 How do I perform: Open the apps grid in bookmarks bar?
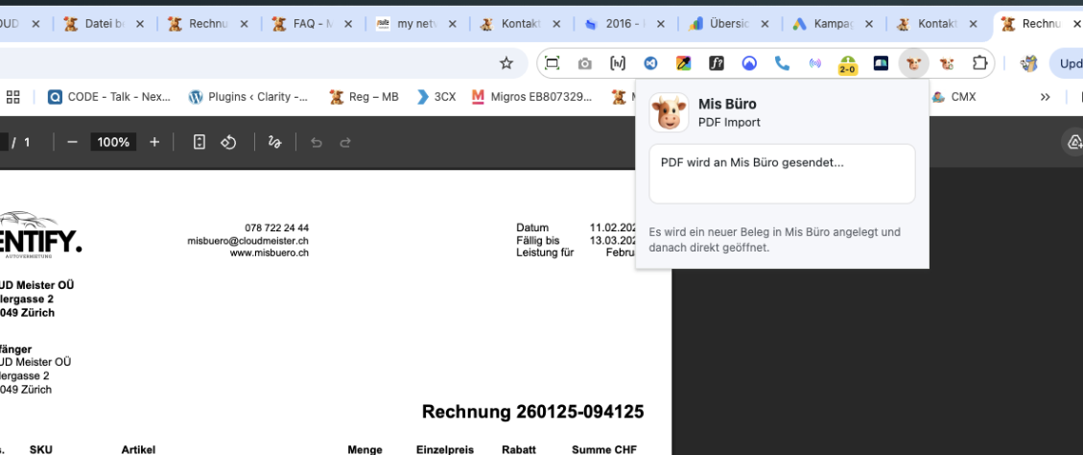(13, 97)
